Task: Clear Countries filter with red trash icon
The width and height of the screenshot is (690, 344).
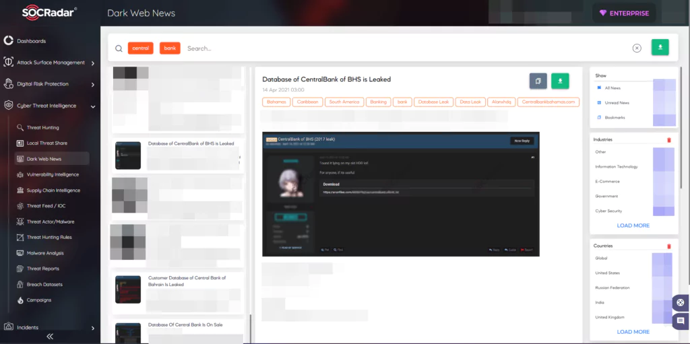Action: [669, 246]
